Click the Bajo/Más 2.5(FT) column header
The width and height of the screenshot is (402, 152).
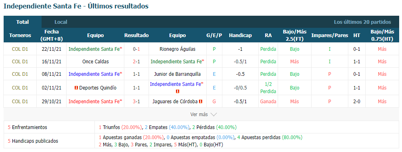(x=295, y=35)
